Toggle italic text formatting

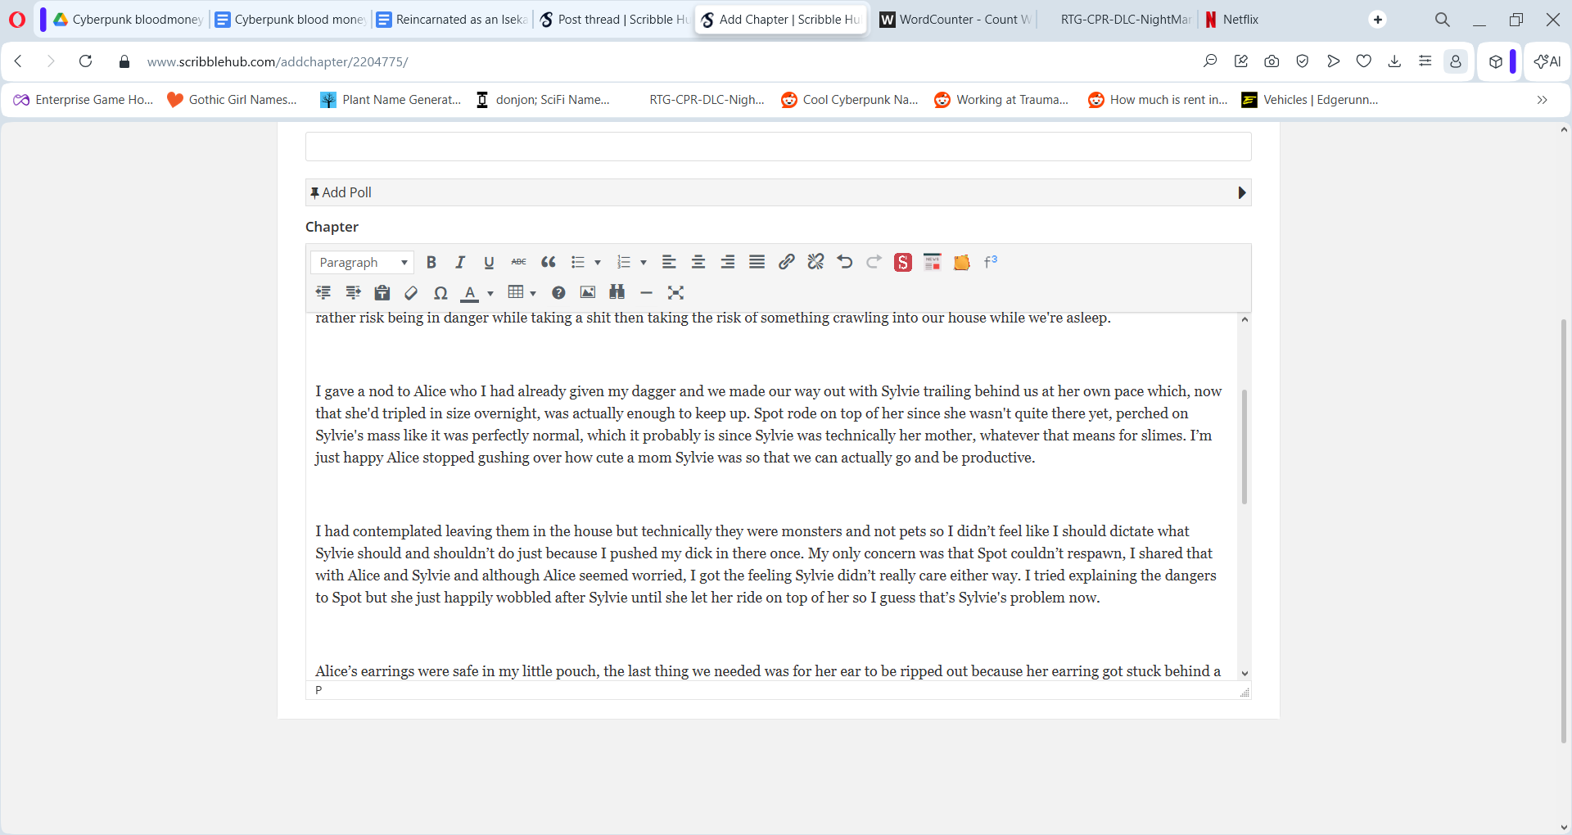coord(460,262)
